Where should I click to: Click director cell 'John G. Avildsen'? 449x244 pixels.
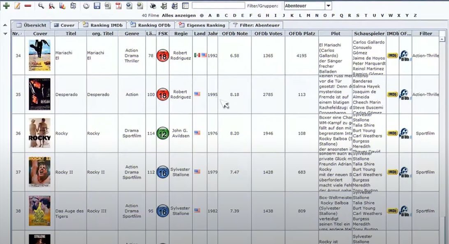(x=181, y=133)
